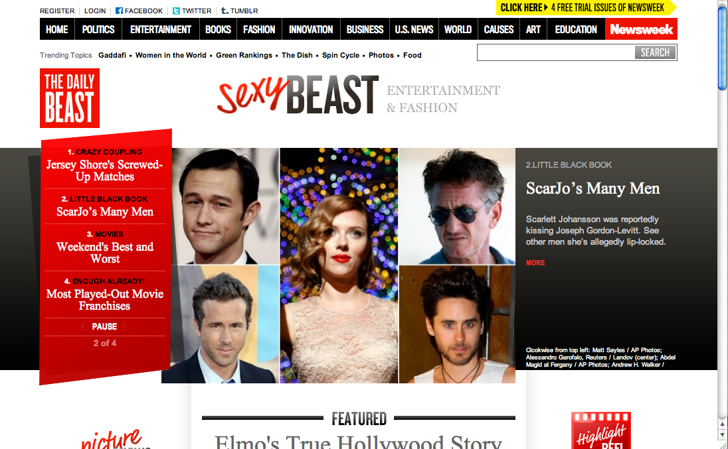Focus the search text field

(x=556, y=52)
